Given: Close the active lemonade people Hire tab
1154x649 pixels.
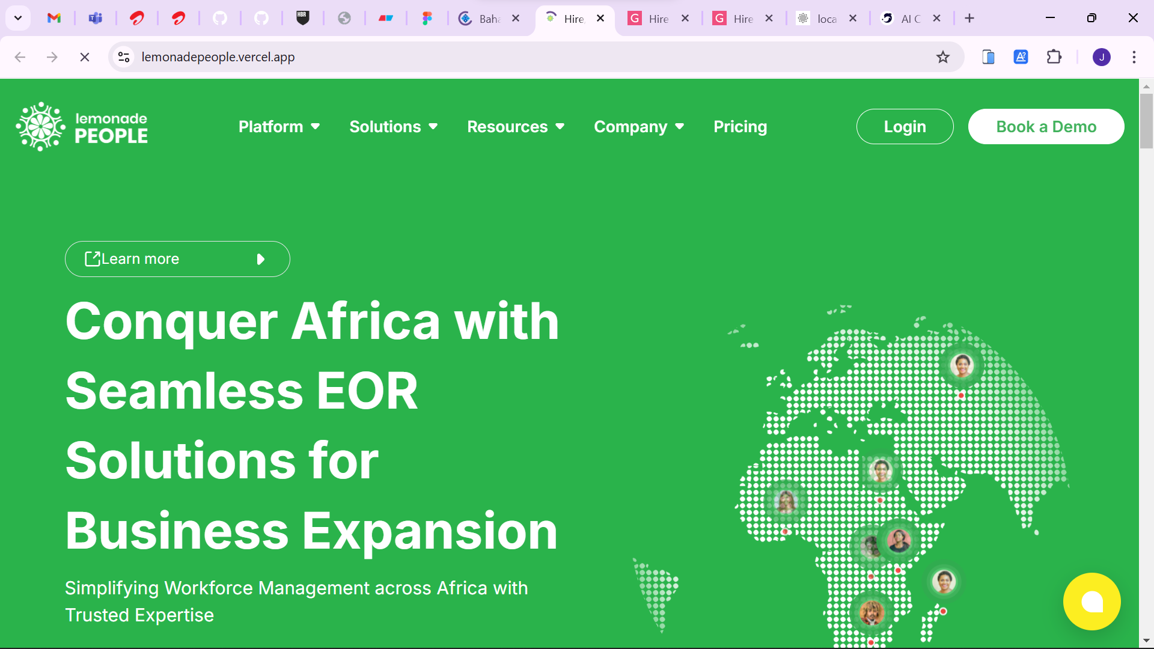Looking at the screenshot, I should click(600, 19).
